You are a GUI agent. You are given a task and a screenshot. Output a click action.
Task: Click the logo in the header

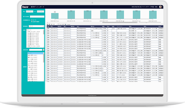click(25, 7)
